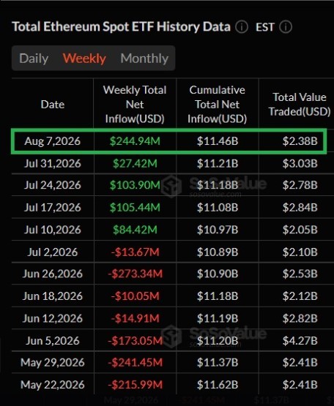This screenshot has height=406, width=334.
Task: Click the May 22,2026 date cell
Action: pos(53,385)
